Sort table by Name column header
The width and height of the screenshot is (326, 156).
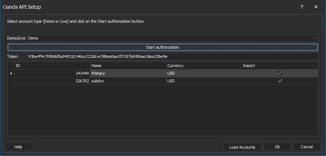click(x=128, y=66)
